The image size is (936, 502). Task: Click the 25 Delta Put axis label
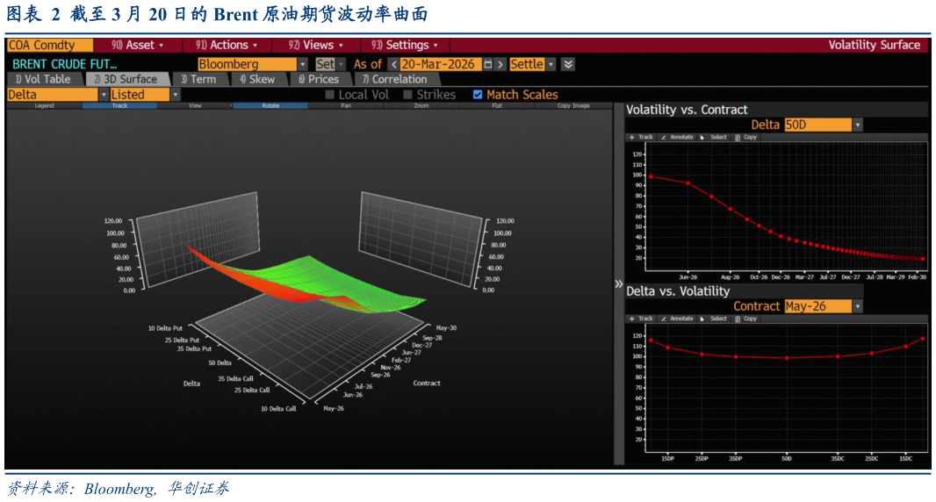pyautogui.click(x=182, y=340)
